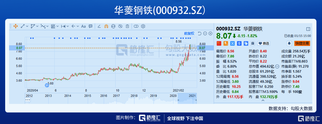
Task: Open the arrow tool dropdown chevron
Action: click(x=78, y=26)
